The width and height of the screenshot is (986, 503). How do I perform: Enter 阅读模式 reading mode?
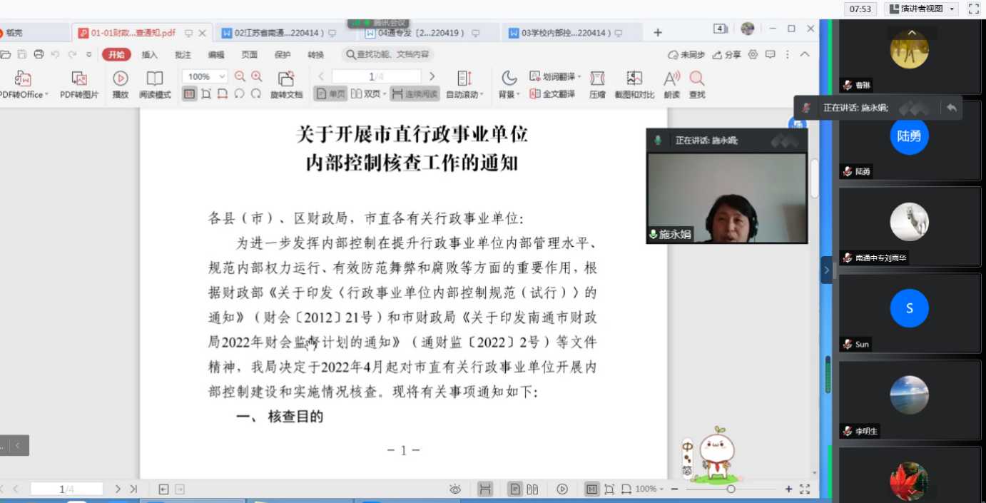pyautogui.click(x=154, y=78)
